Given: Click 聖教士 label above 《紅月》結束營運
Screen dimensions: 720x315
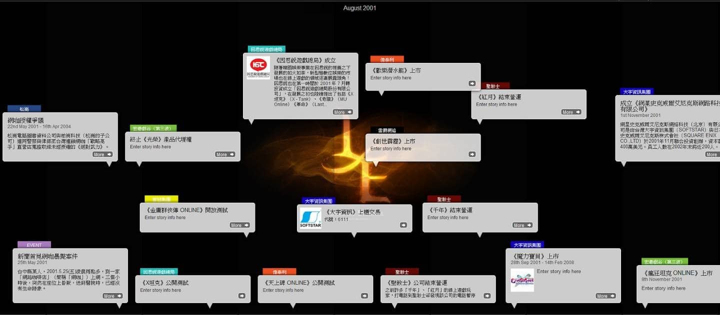Looking at the screenshot, I should point(492,86).
